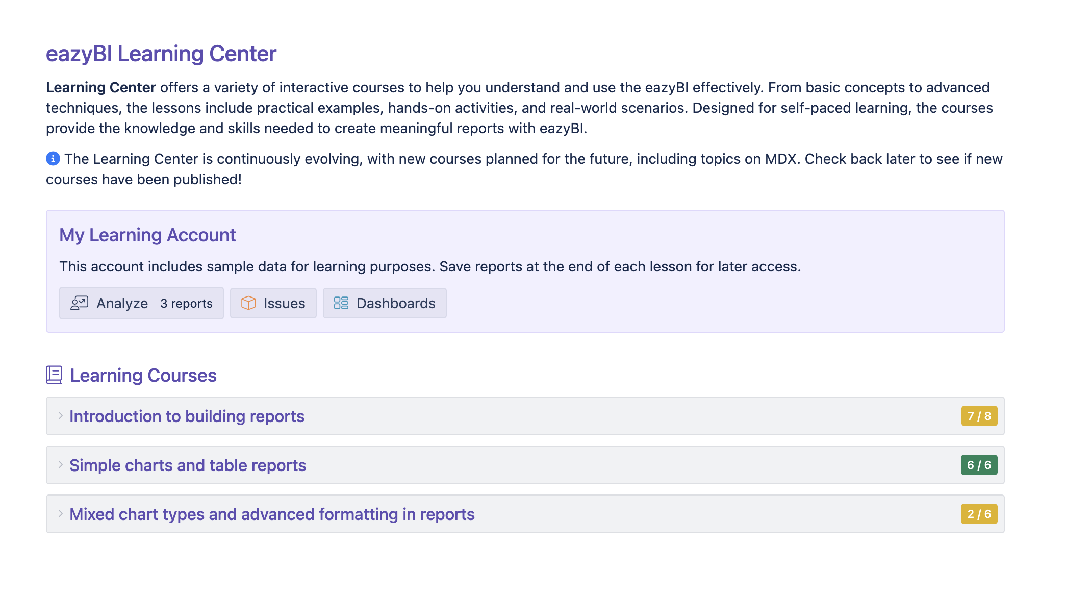Viewport: 1066px width, 594px height.
Task: Click the 7 / 8 progress badge
Action: (979, 416)
